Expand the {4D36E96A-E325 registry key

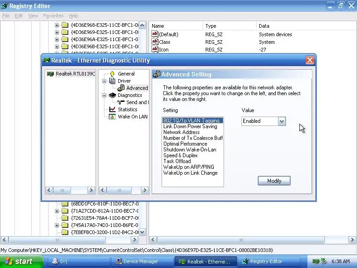point(57,39)
